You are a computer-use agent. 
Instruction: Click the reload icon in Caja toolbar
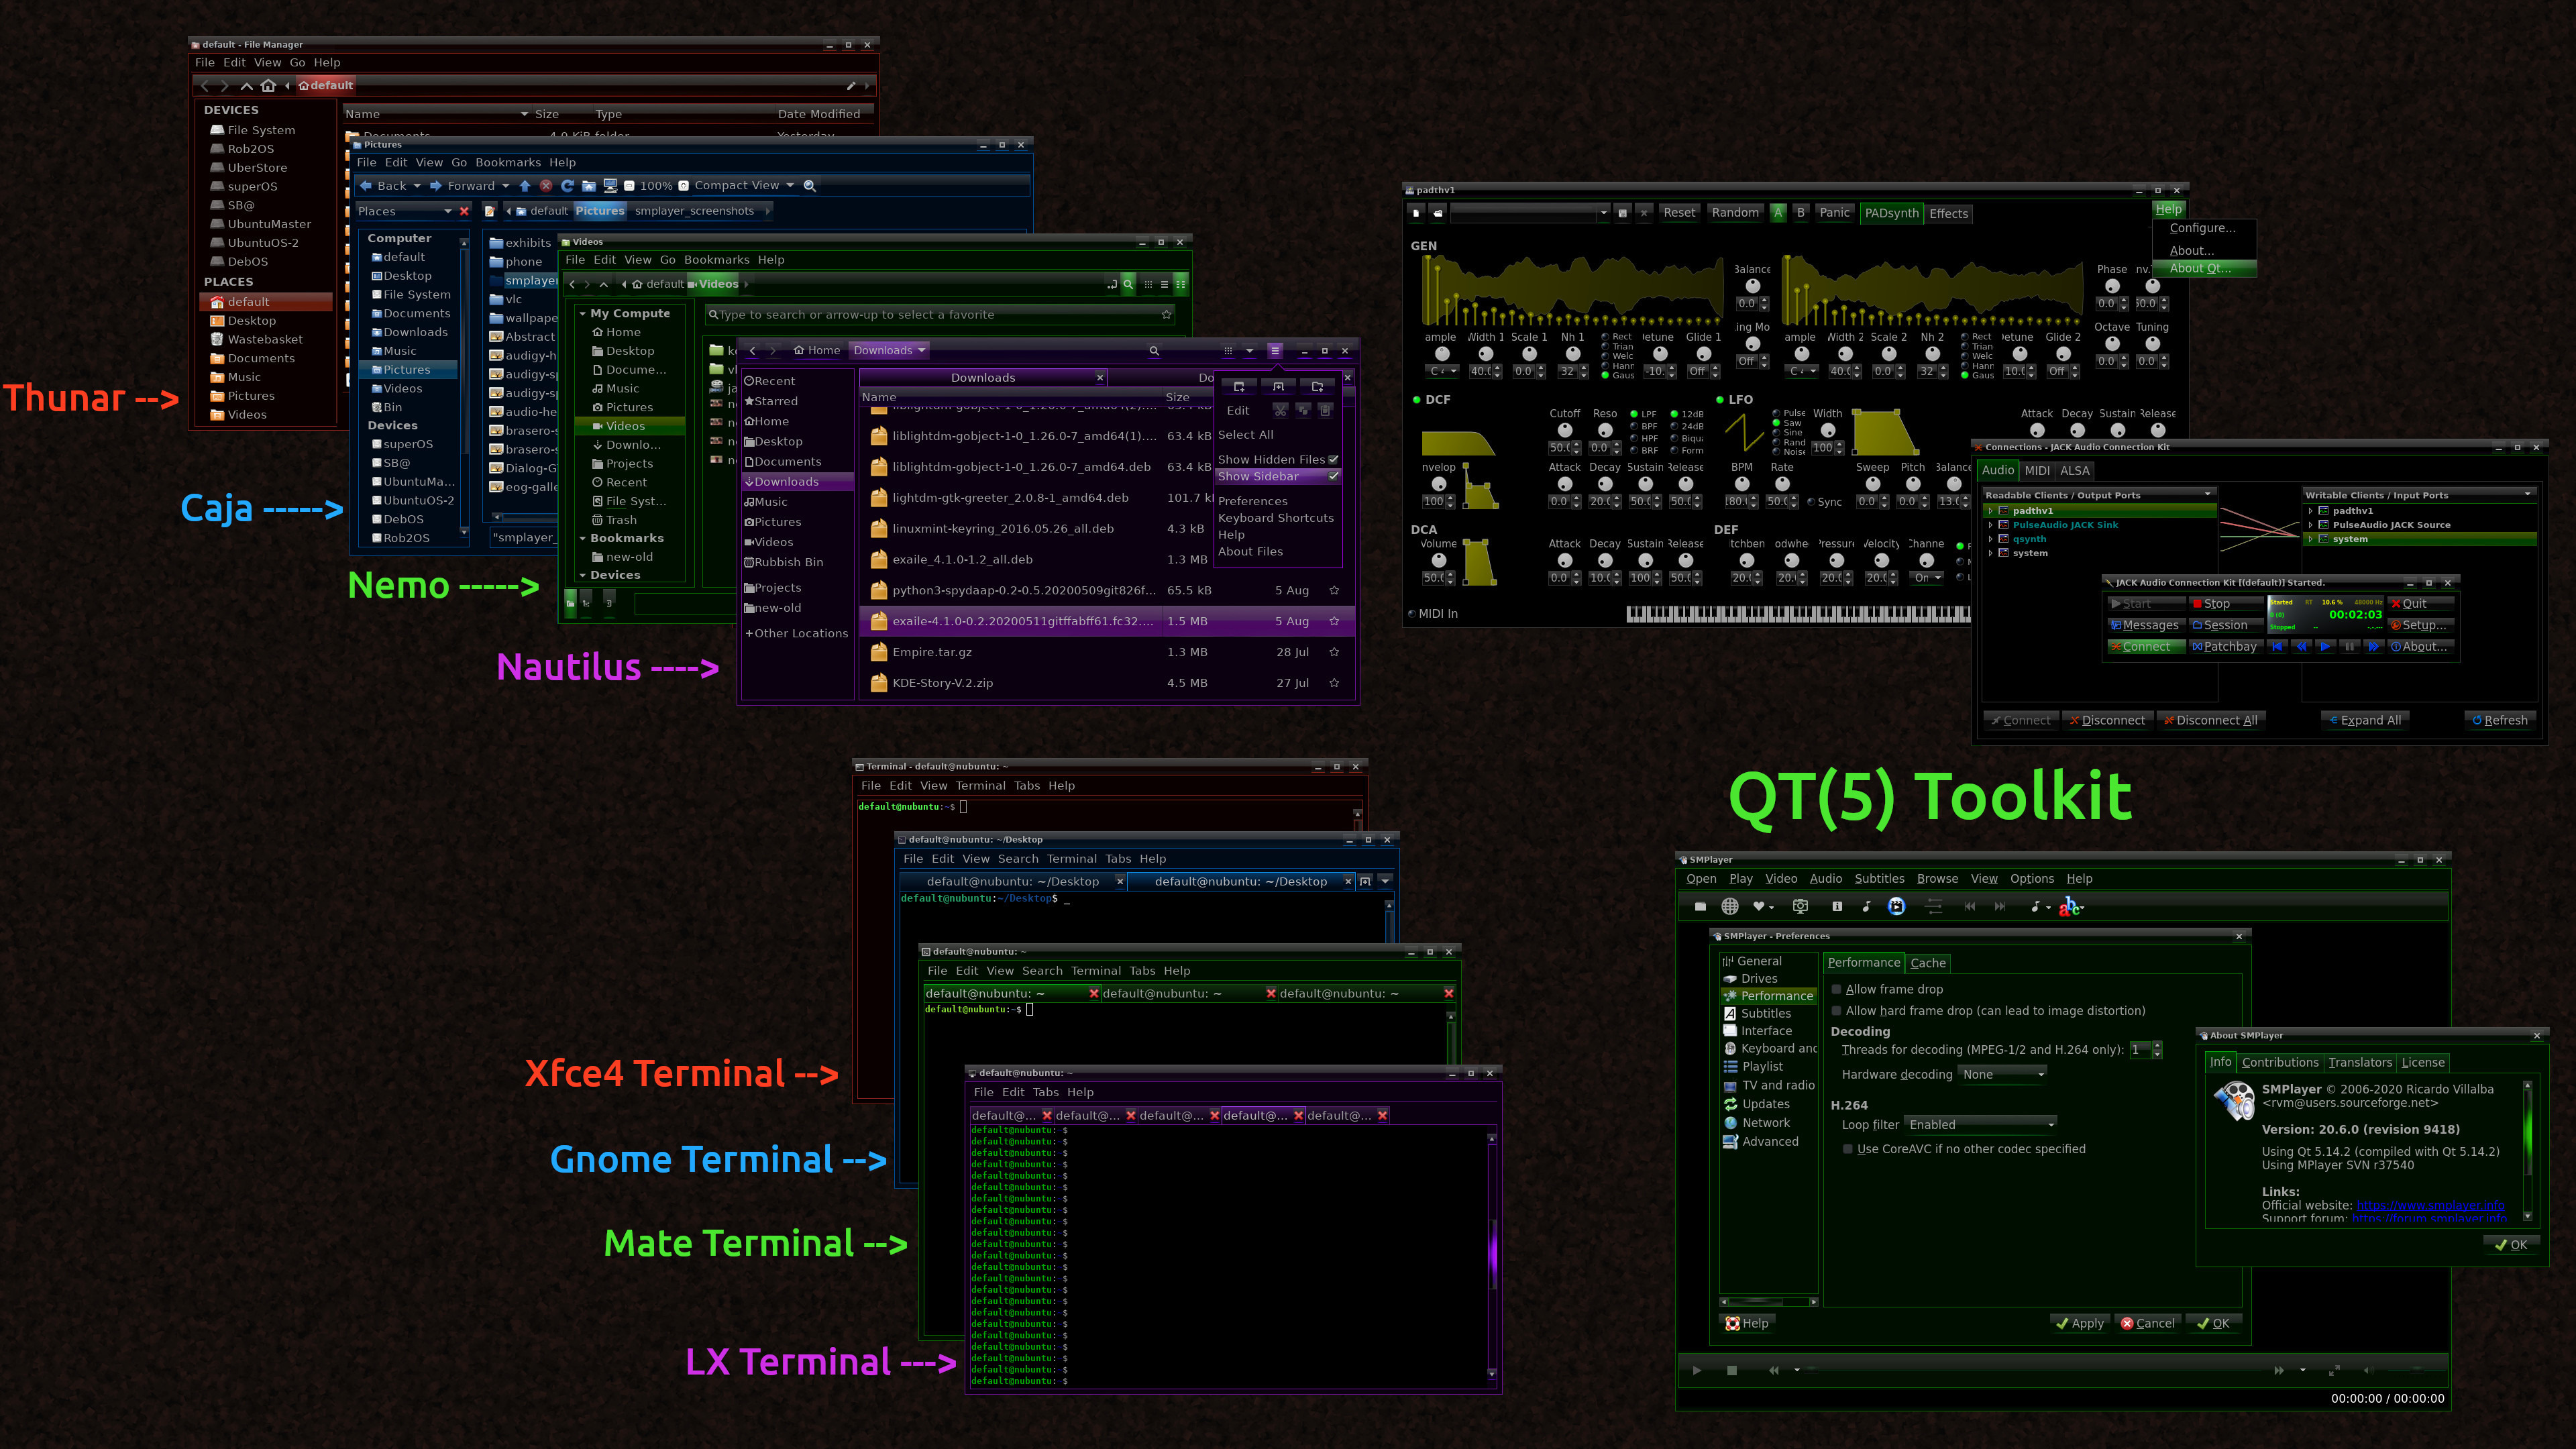pyautogui.click(x=567, y=186)
